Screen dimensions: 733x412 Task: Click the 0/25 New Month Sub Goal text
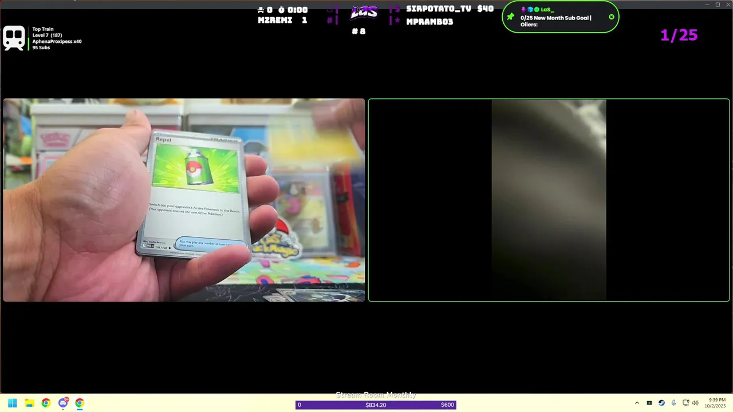point(555,18)
